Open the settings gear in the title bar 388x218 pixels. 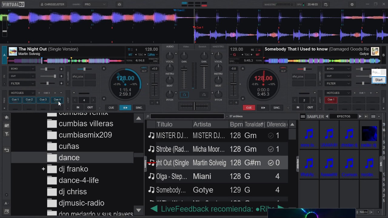pos(352,5)
